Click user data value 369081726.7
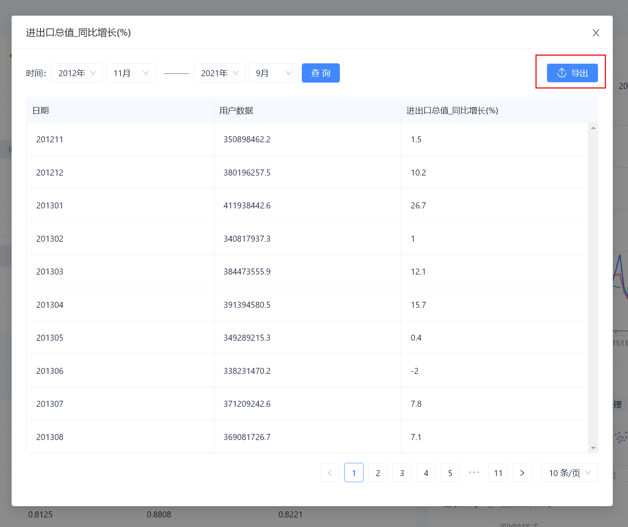 pyautogui.click(x=247, y=437)
